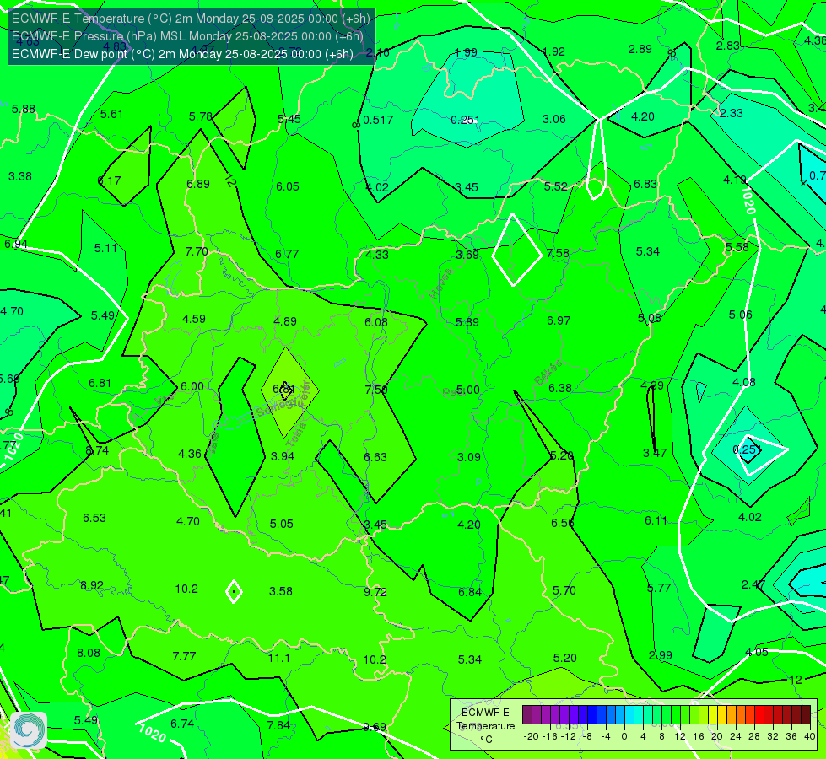Click the 8.08 dew point value

pos(89,653)
